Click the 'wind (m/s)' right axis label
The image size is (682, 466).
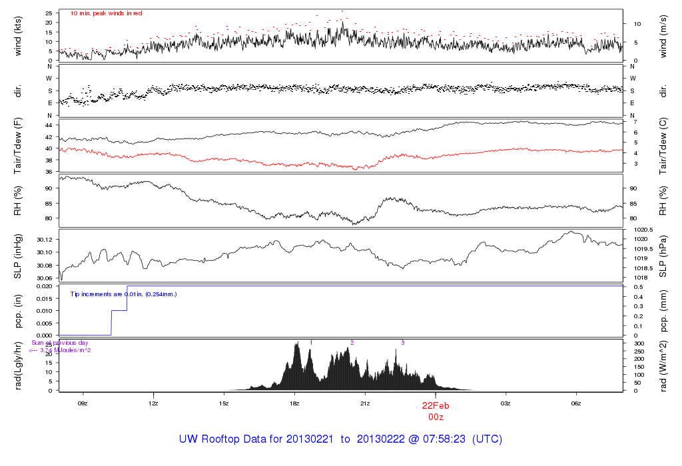pyautogui.click(x=663, y=36)
